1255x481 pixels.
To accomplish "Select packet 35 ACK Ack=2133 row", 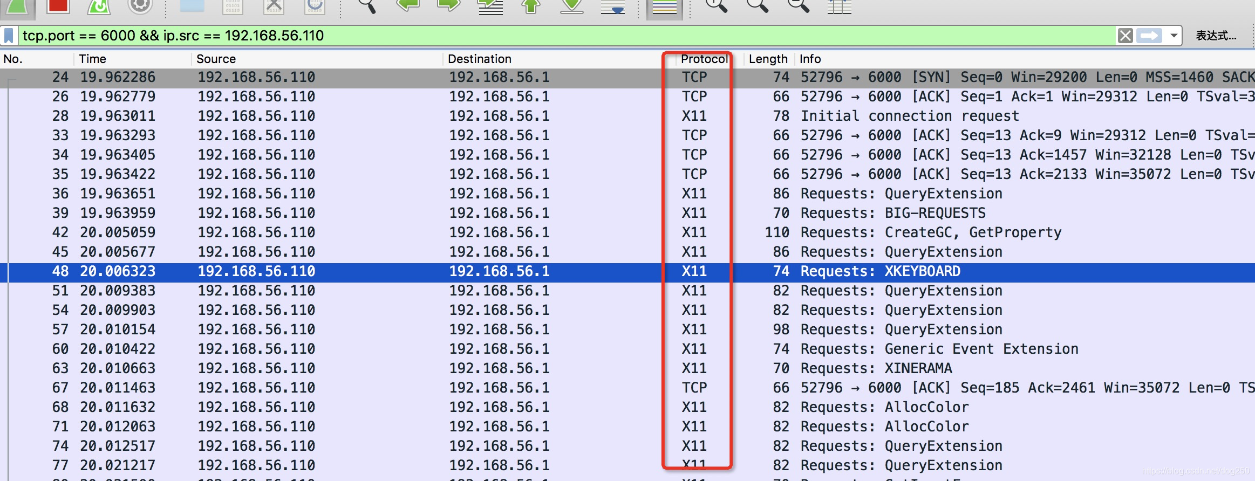I will tap(627, 174).
